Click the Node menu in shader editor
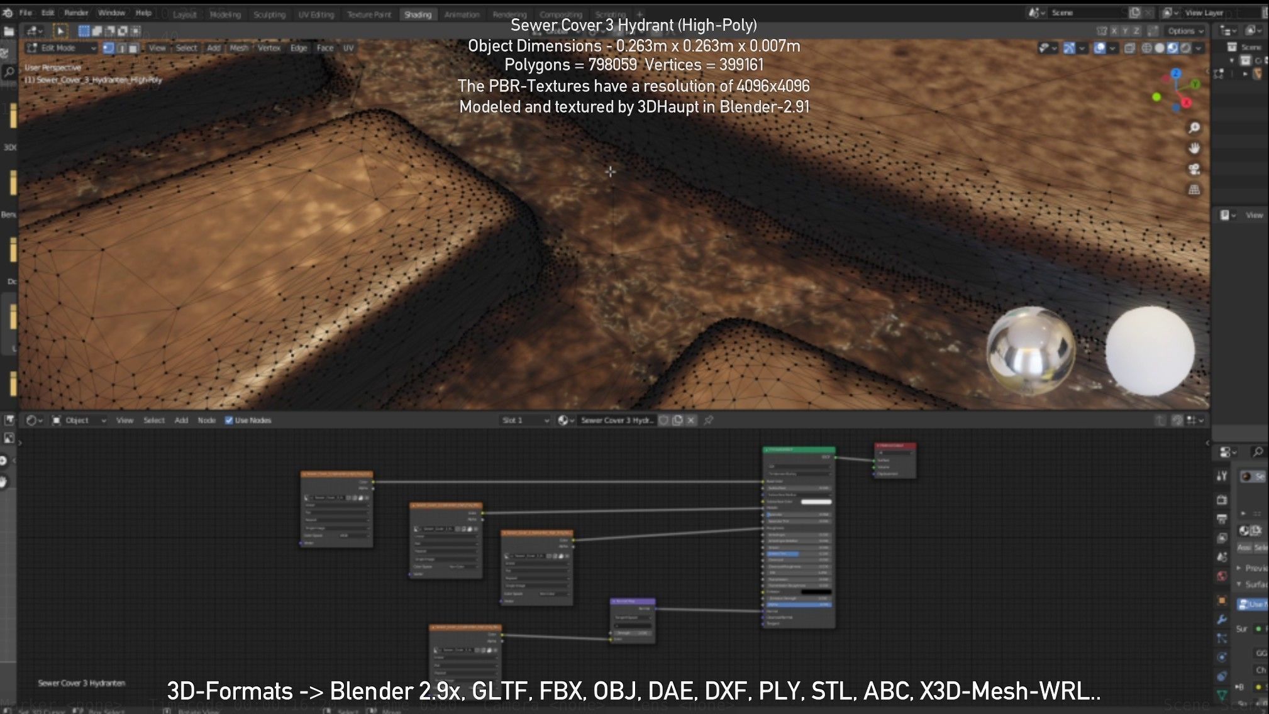Image resolution: width=1269 pixels, height=714 pixels. (x=206, y=420)
